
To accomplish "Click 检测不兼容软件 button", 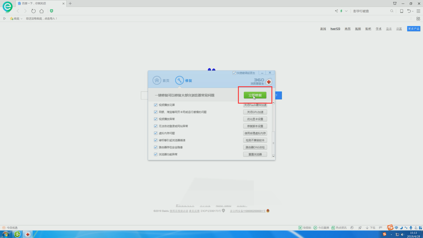I will click(x=255, y=140).
